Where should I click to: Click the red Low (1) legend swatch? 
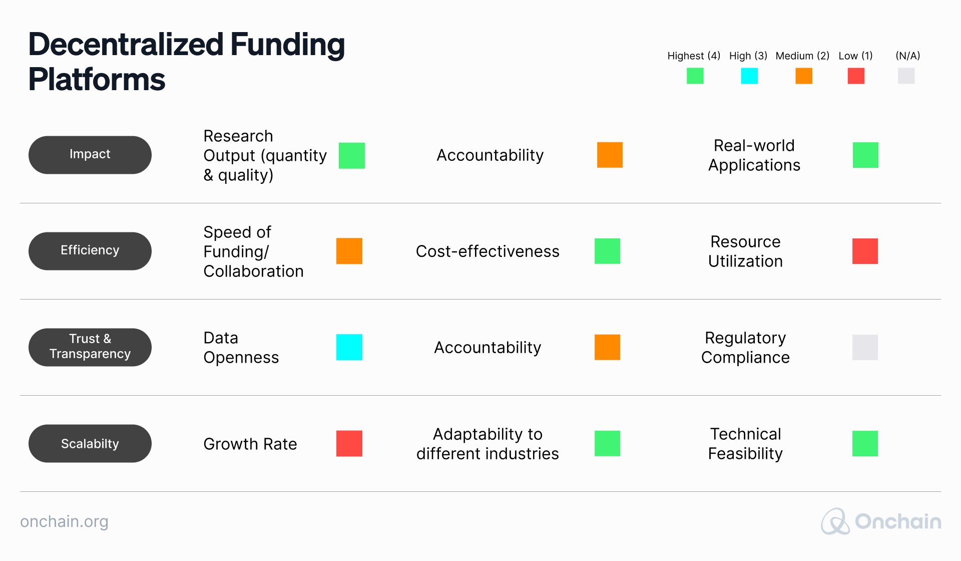coord(856,76)
